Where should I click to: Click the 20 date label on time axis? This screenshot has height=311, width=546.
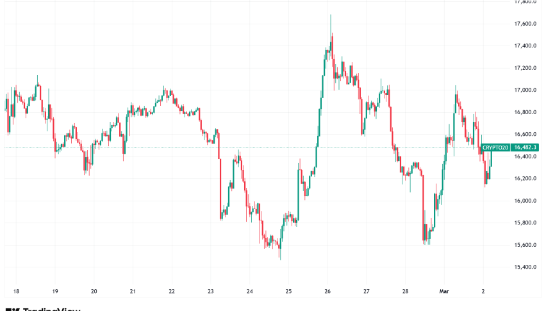(94, 290)
